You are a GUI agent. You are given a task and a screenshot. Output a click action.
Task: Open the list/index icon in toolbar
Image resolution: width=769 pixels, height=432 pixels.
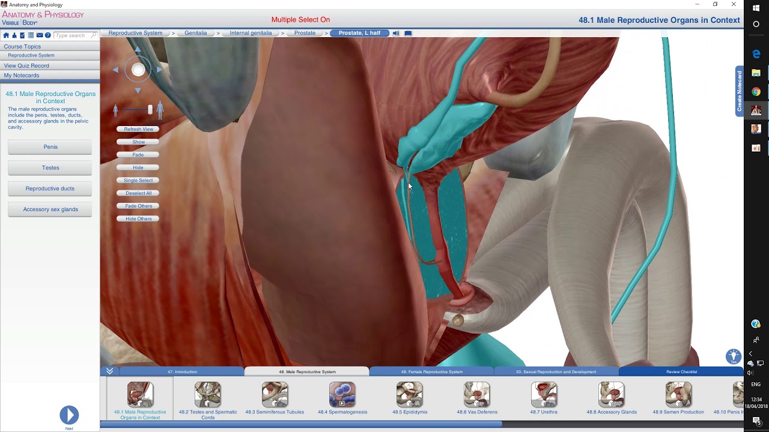click(x=31, y=35)
